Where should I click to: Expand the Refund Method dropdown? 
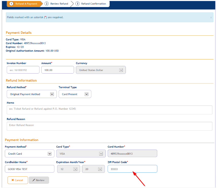tap(32, 94)
